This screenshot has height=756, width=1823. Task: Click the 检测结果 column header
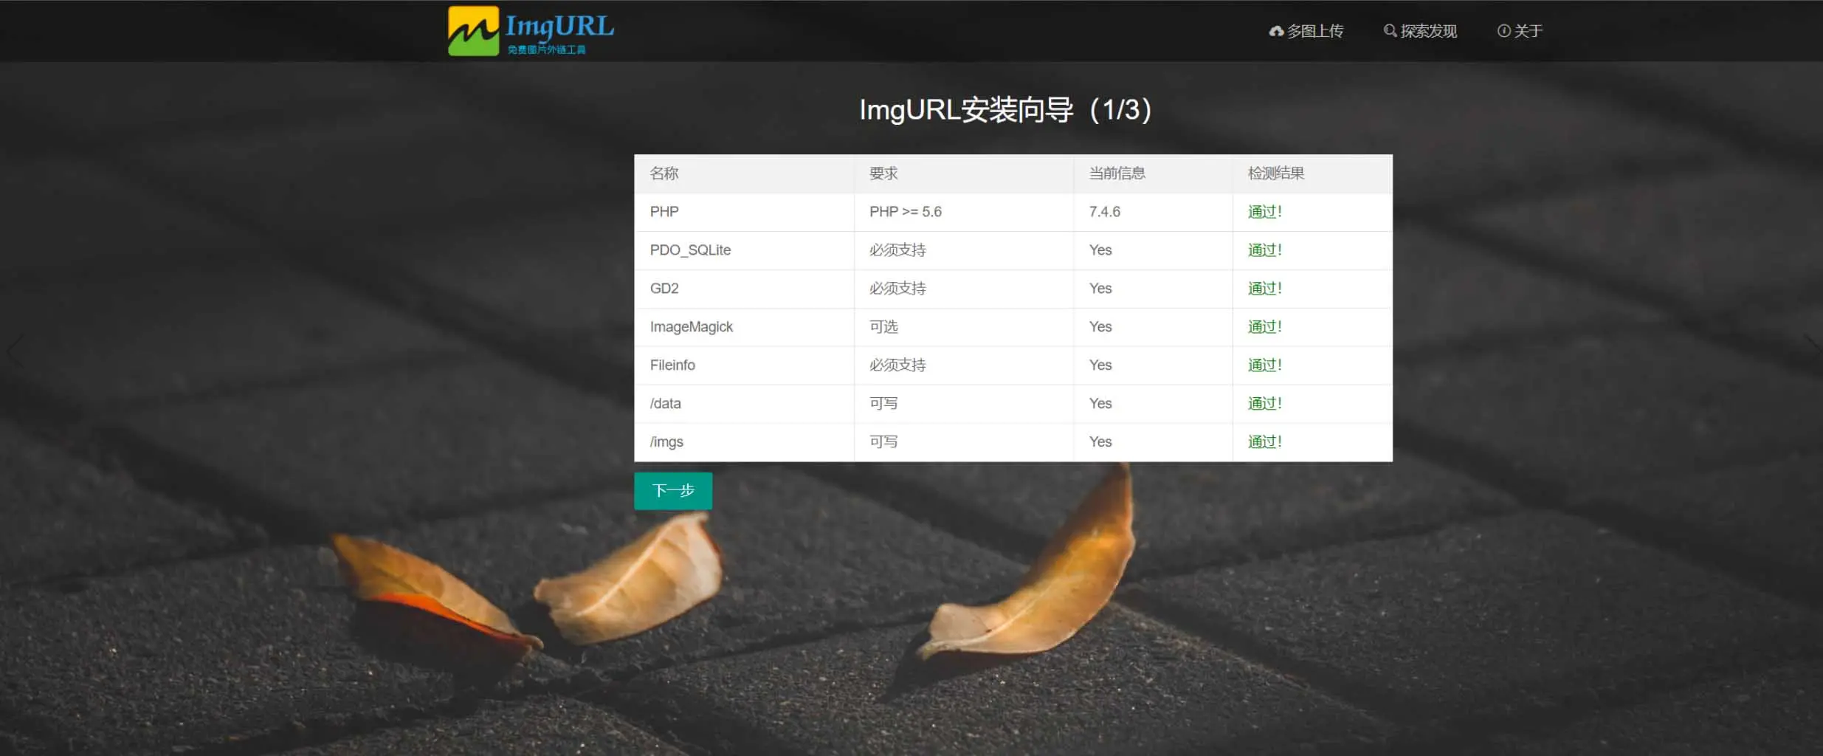point(1275,173)
